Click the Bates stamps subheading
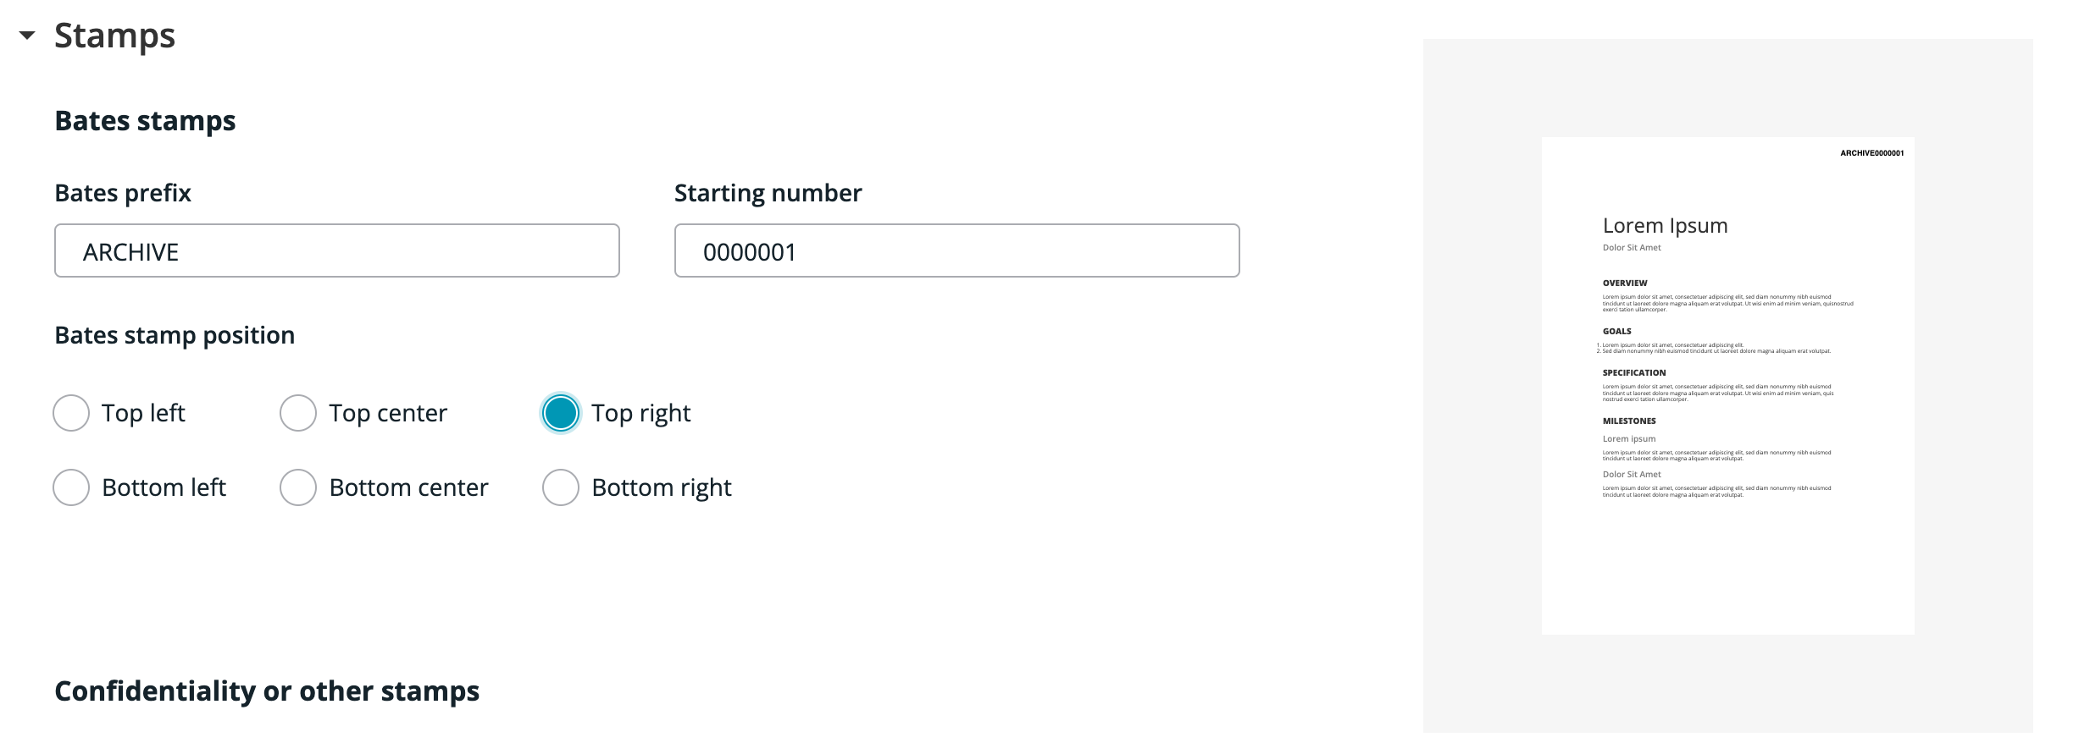This screenshot has width=2079, height=743. click(x=145, y=121)
